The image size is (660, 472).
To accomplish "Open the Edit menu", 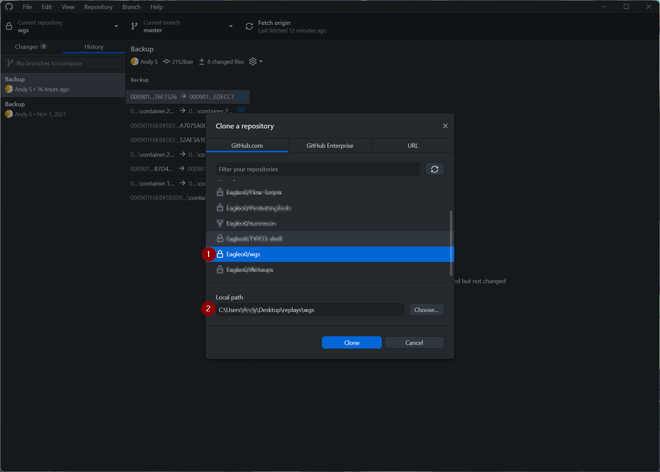I will coord(47,7).
